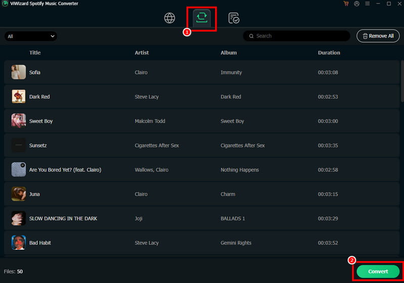Click album Gemini Rights
Viewport: 404px width, 283px height.
(x=236, y=243)
